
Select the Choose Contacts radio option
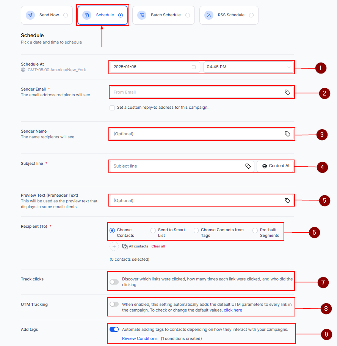click(112, 230)
